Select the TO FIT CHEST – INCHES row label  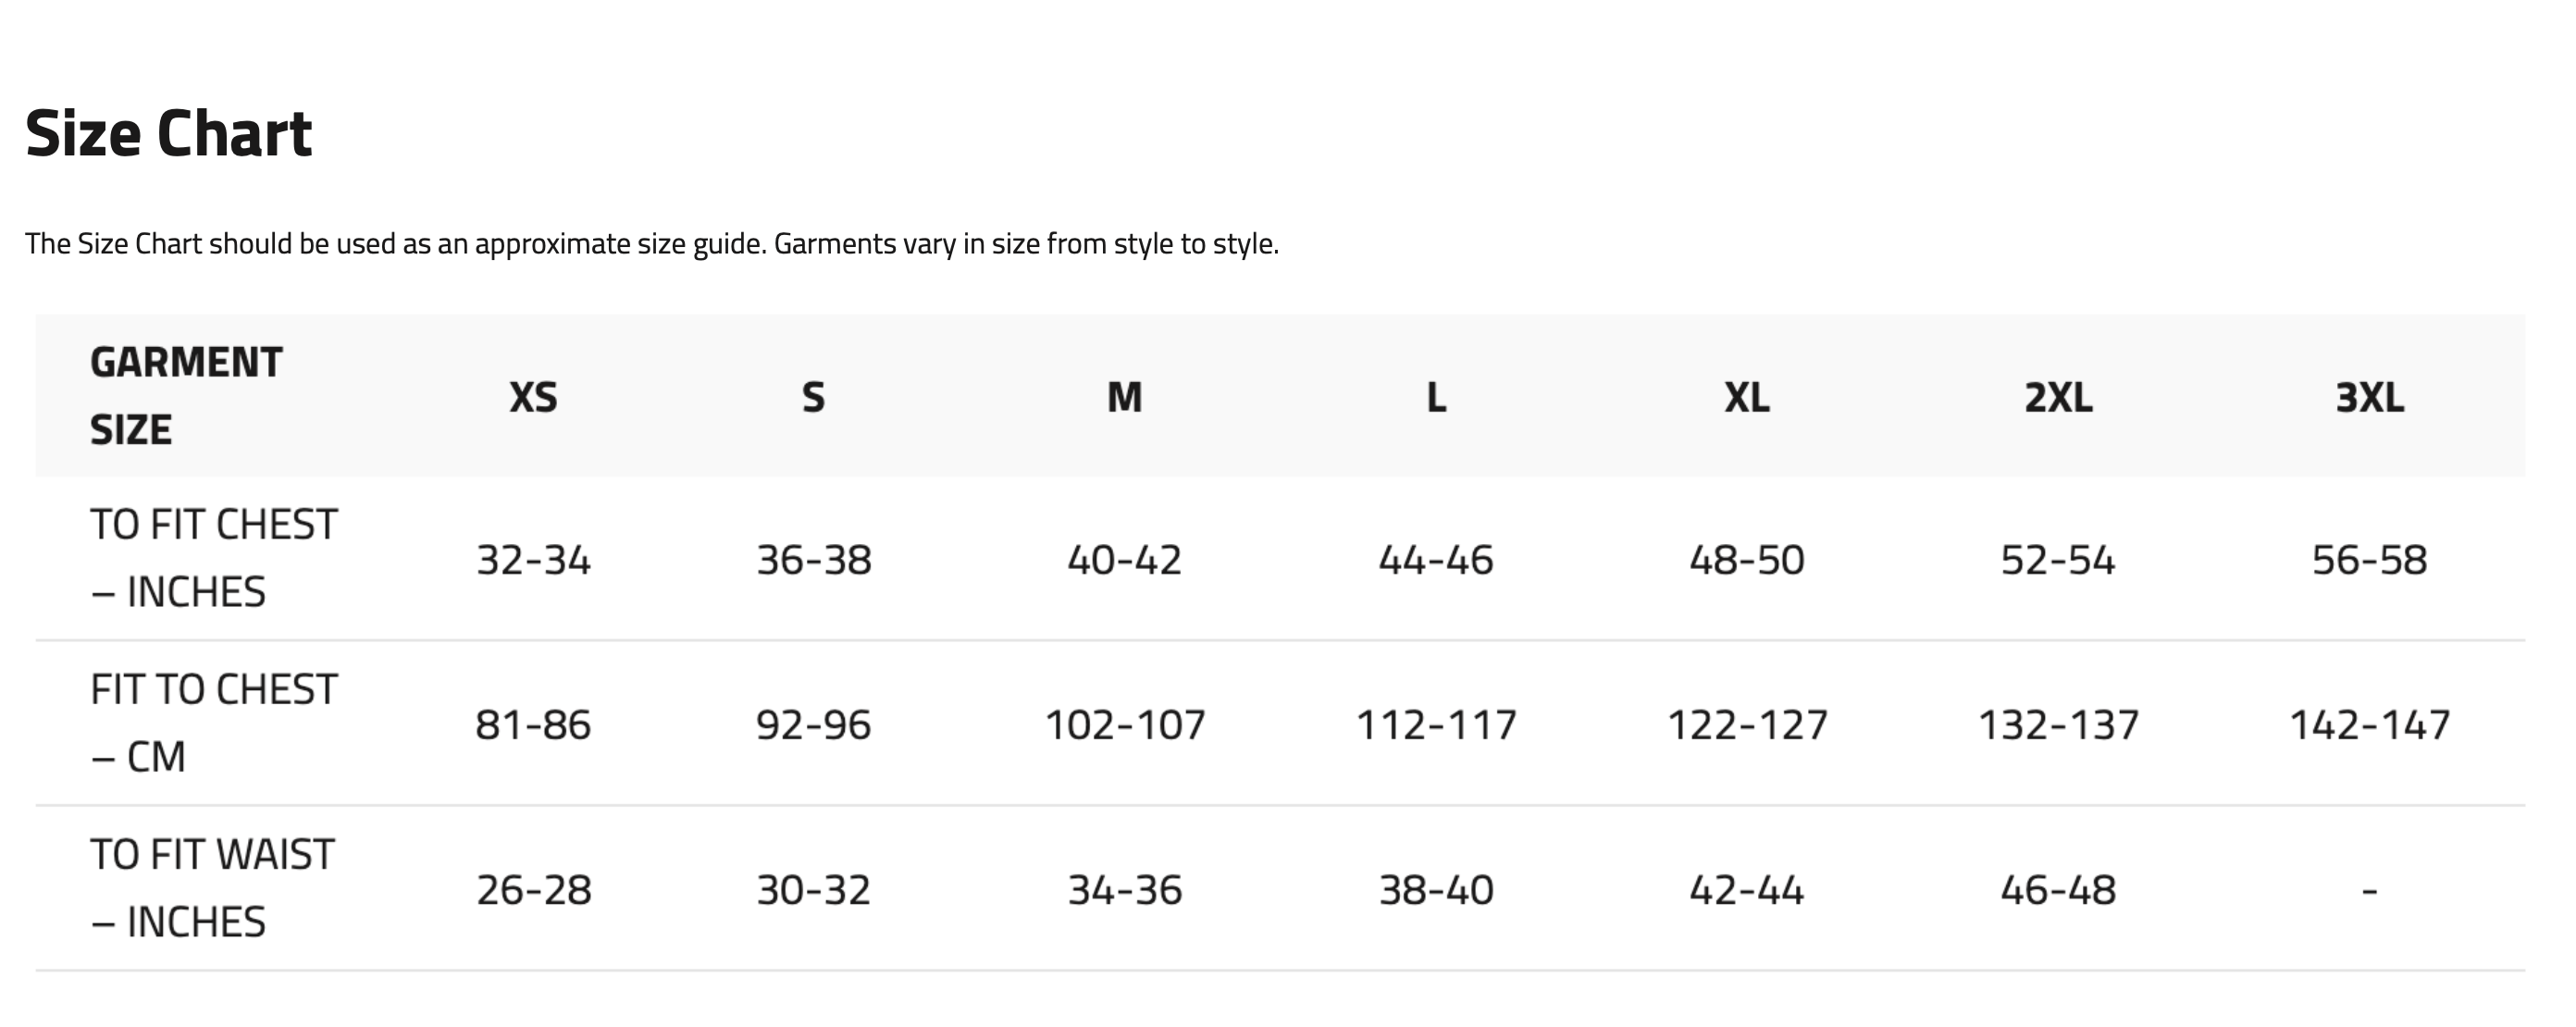[x=213, y=558]
